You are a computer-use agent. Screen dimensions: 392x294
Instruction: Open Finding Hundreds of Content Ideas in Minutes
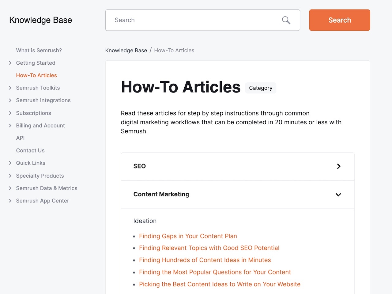coord(205,260)
